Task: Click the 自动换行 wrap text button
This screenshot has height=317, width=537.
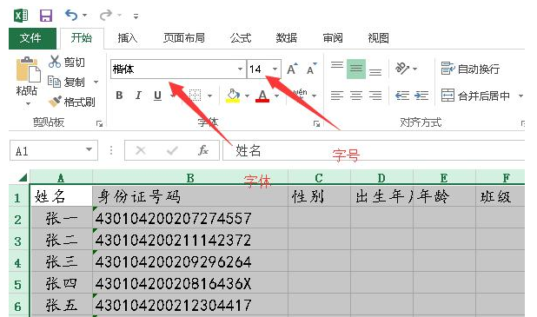Action: (x=470, y=69)
